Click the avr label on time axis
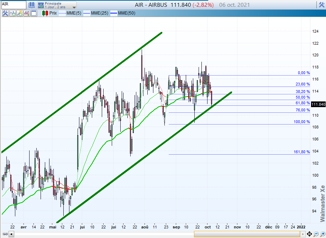 pyautogui.click(x=24, y=227)
